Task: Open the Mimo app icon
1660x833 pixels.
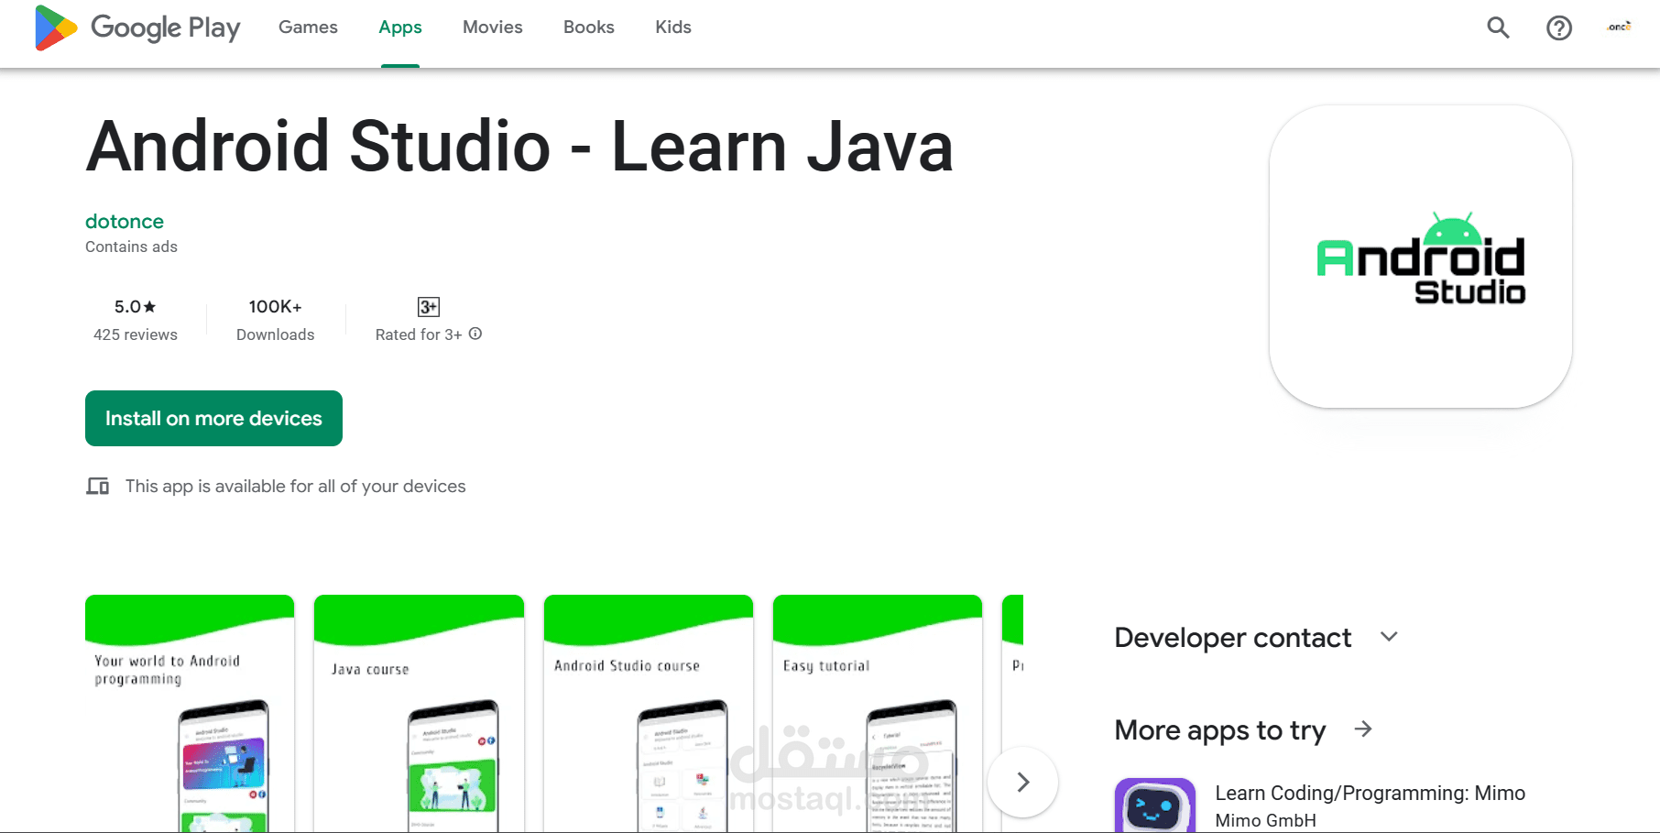Action: pyautogui.click(x=1155, y=806)
